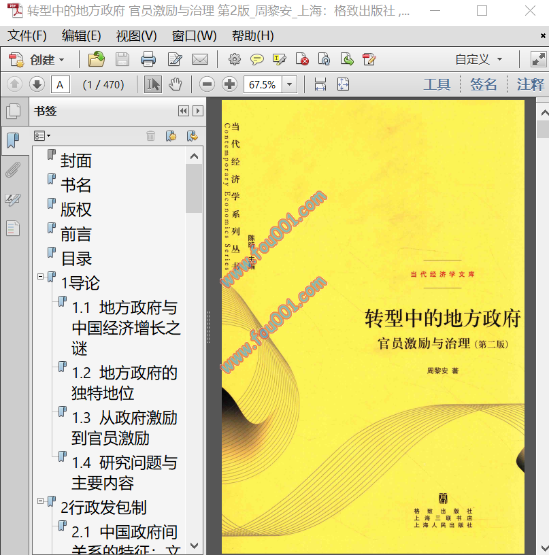Show the Content panel icon

click(14, 229)
